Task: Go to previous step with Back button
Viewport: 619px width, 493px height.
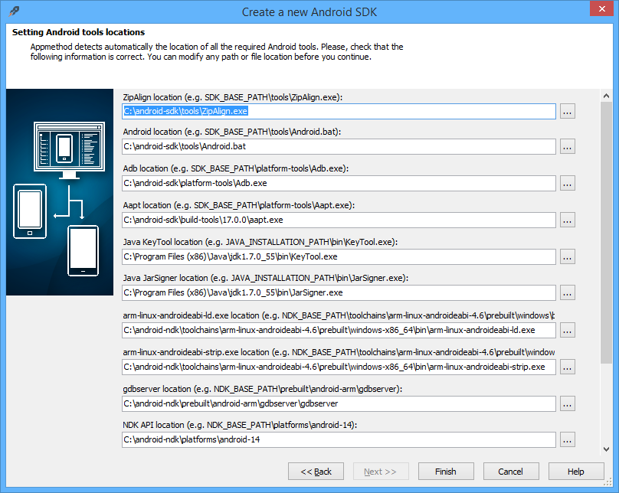Action: (x=316, y=472)
